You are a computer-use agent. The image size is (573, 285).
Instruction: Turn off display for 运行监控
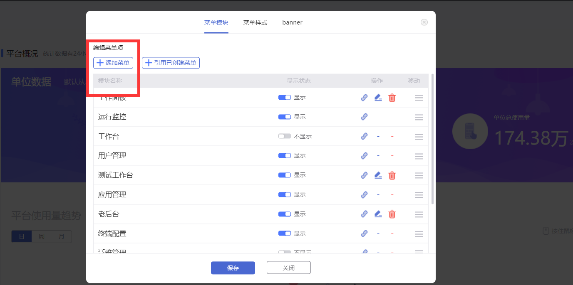[285, 117]
